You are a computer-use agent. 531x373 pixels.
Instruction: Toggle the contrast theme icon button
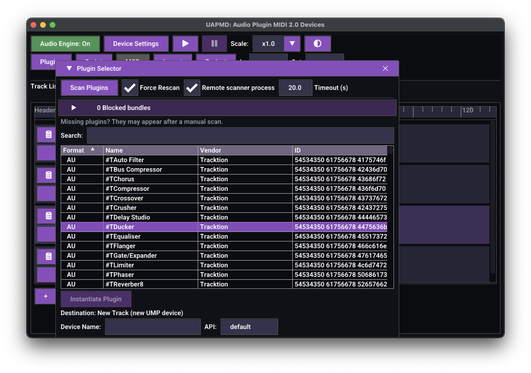[318, 44]
